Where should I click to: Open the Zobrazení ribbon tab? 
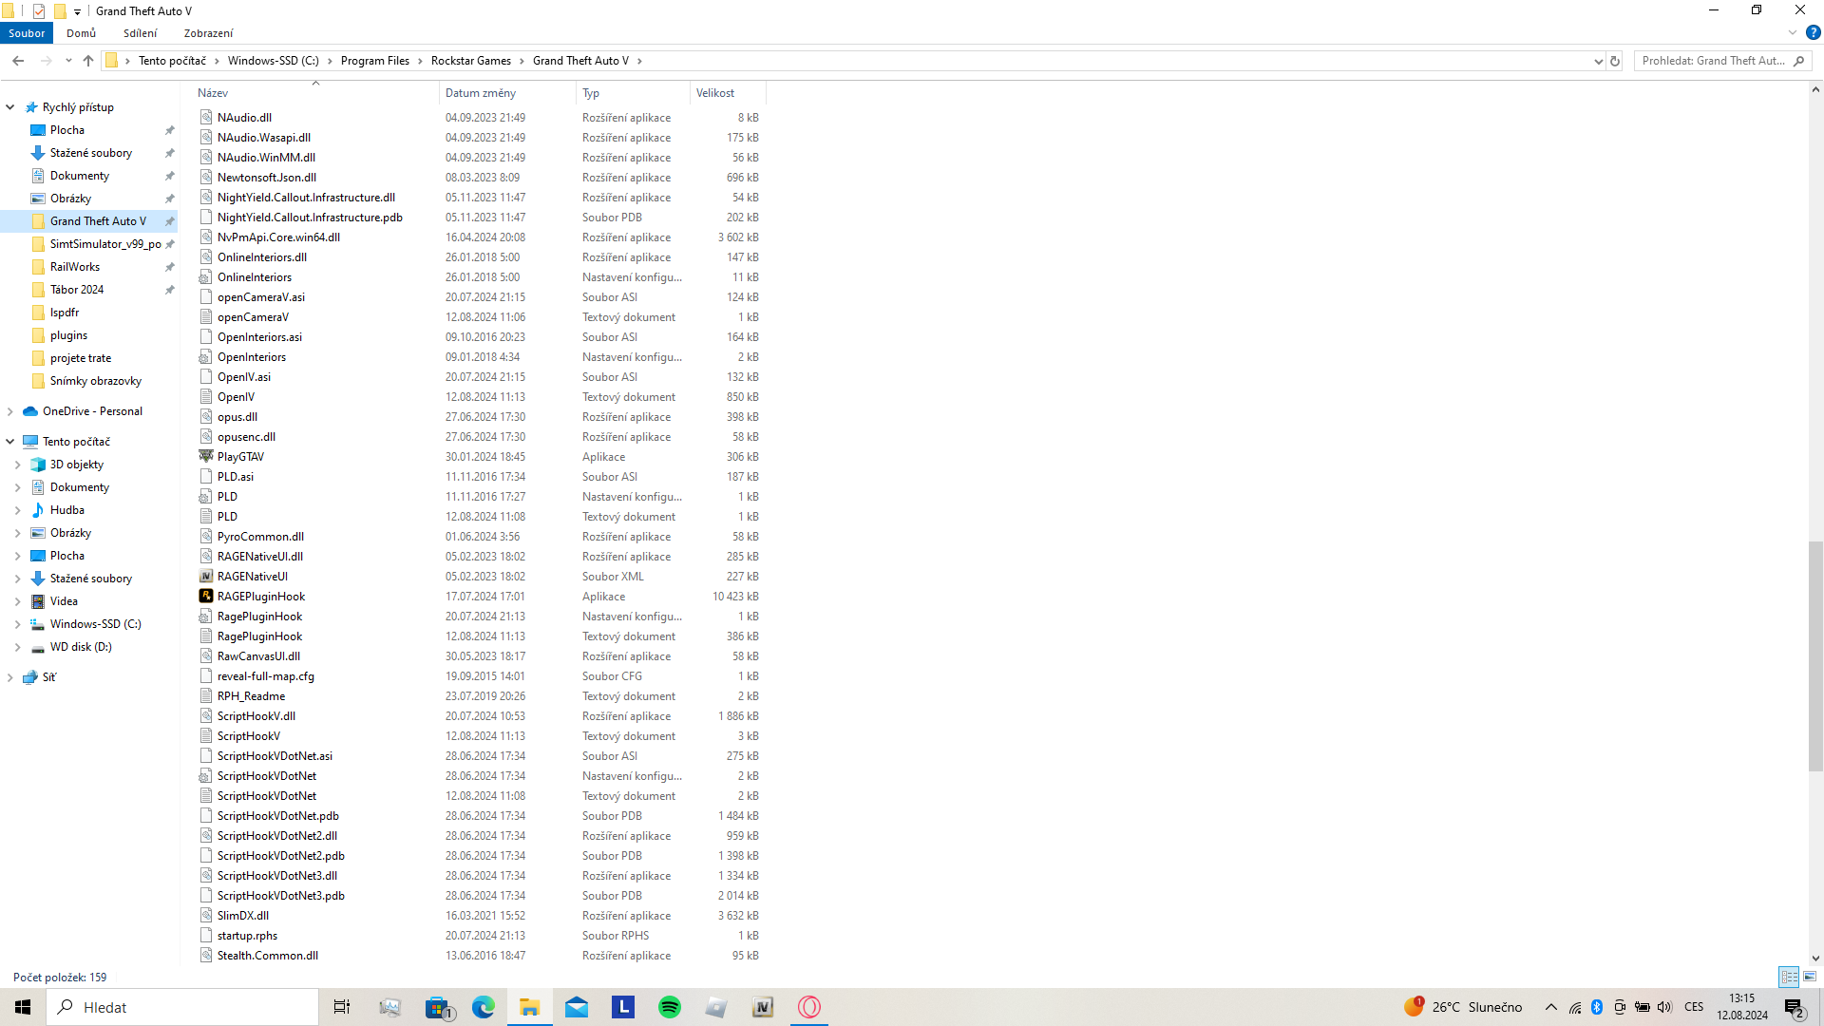click(x=208, y=33)
